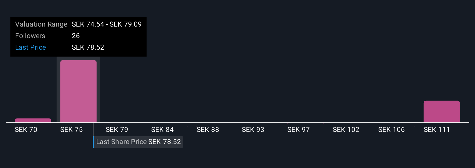Click the Valuation Range text in tooltip

pyautogui.click(x=41, y=24)
